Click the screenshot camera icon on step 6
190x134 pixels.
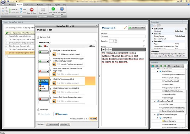click(x=54, y=101)
